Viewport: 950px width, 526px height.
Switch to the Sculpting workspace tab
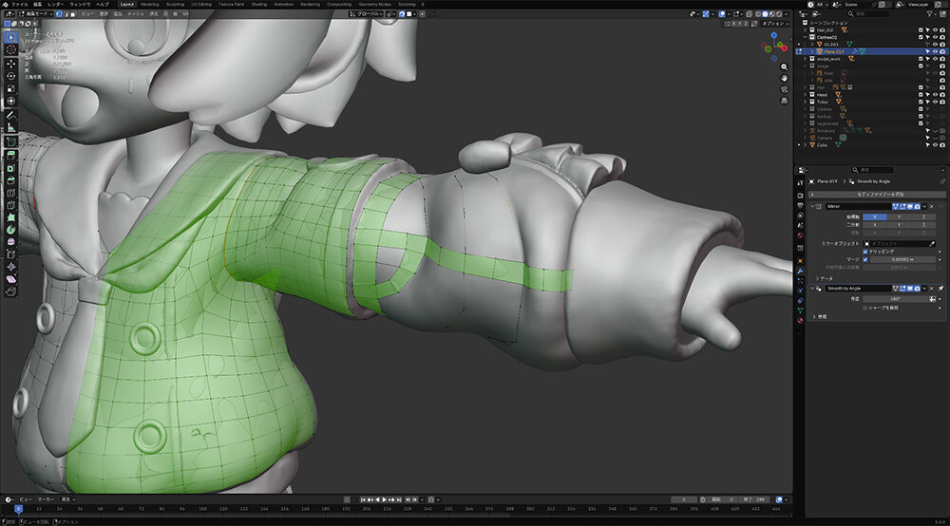(175, 4)
